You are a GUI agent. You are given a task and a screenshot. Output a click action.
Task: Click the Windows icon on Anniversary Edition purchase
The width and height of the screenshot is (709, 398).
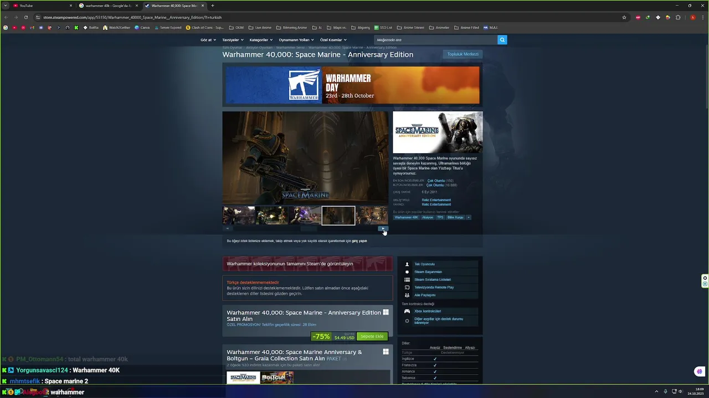coord(386,312)
